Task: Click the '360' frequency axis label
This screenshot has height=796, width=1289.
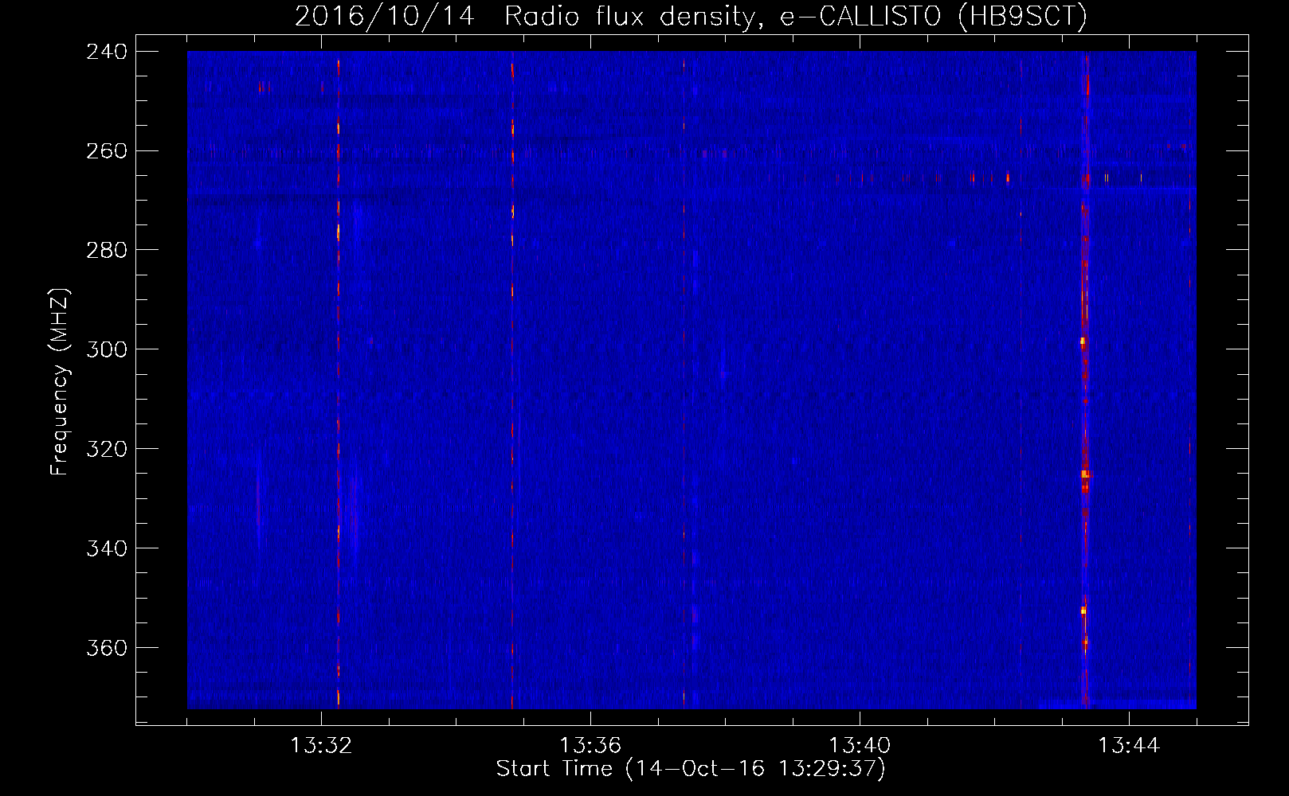Action: tap(107, 648)
